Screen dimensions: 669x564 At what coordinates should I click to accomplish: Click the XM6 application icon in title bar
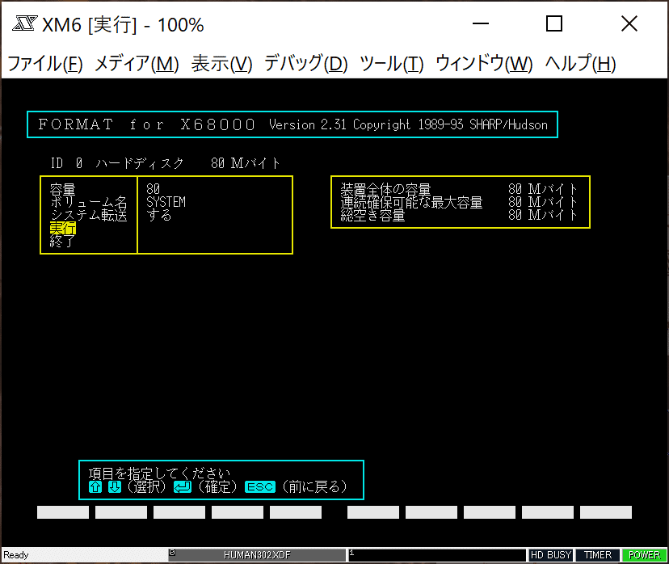click(25, 24)
